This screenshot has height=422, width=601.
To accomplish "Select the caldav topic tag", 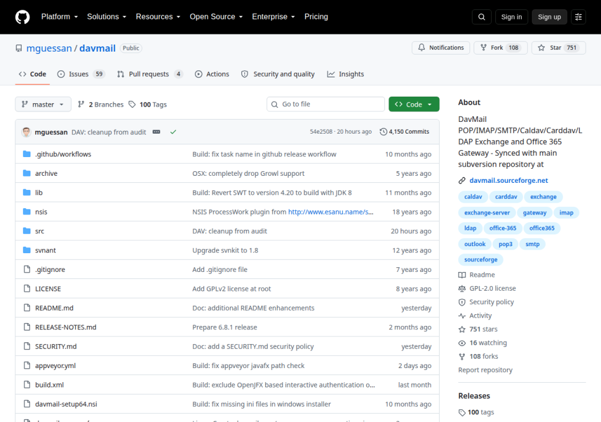I will [x=473, y=197].
